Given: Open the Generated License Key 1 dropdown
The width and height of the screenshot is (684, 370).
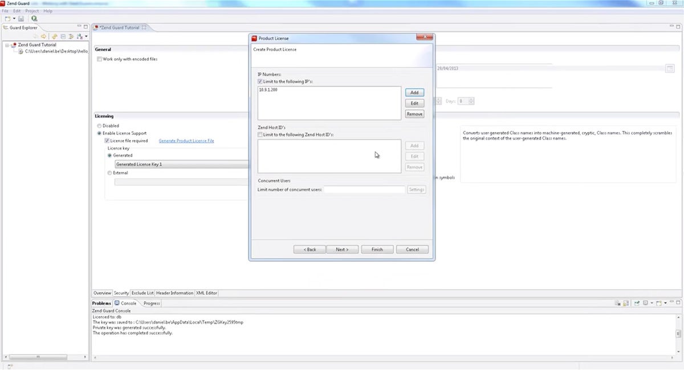Looking at the screenshot, I should (181, 165).
